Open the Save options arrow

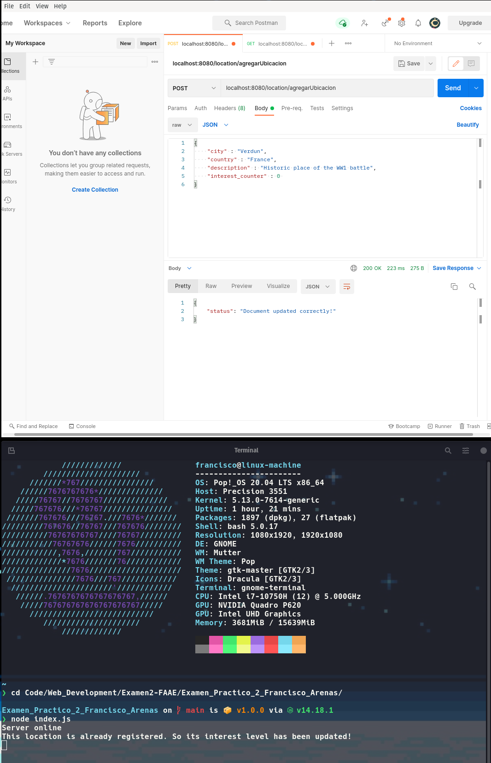[x=431, y=64]
